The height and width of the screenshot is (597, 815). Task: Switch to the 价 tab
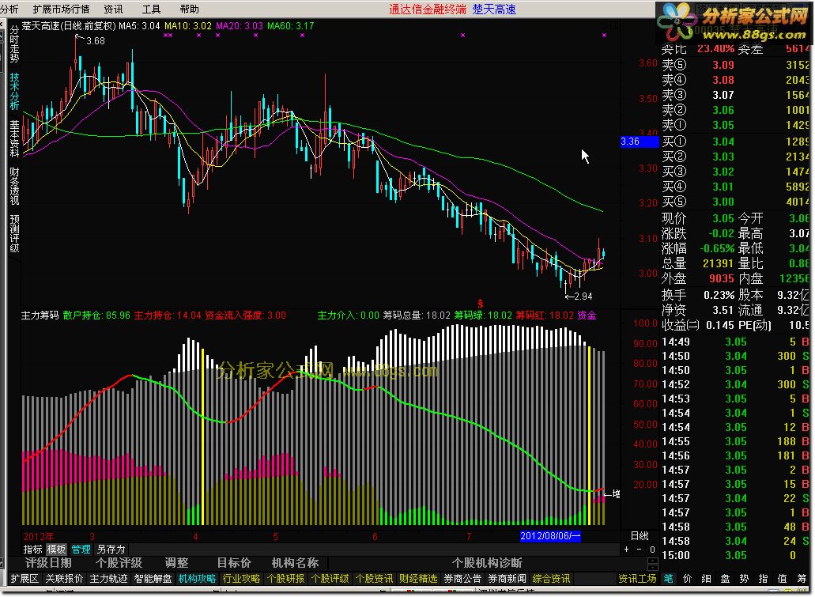[687, 578]
